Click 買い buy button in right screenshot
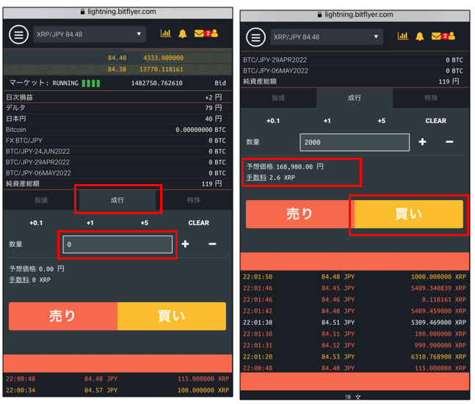Viewport: 475px width, 404px height. pos(409,214)
